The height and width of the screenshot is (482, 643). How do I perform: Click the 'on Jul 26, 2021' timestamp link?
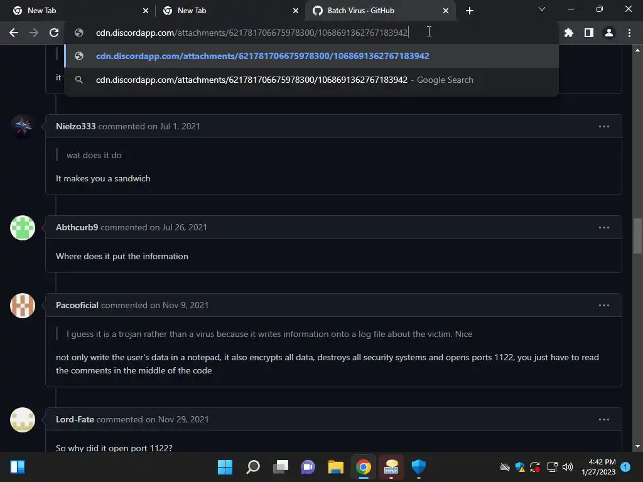178,227
